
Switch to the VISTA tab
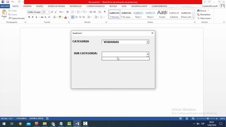pos(124,6)
